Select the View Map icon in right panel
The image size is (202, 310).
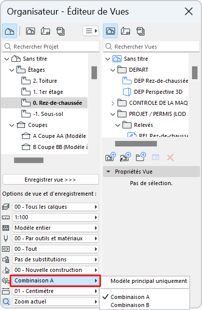[x=110, y=31]
